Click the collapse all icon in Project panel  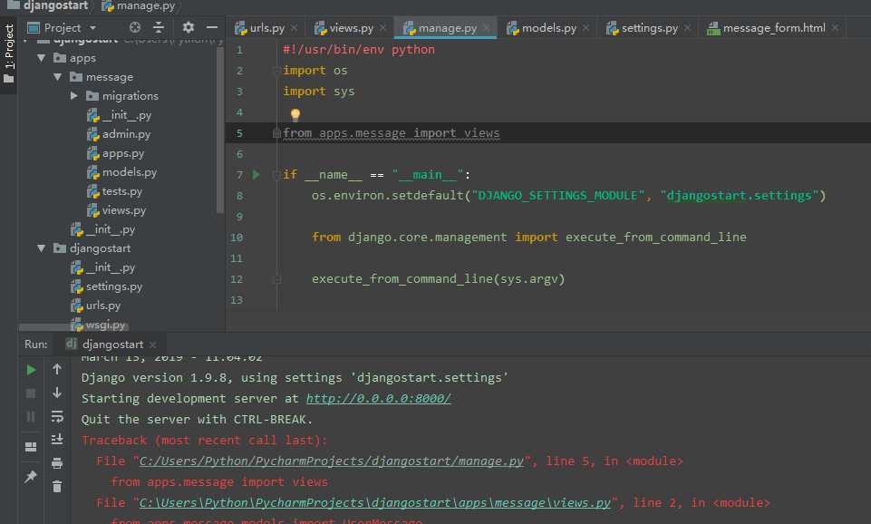coord(159,27)
